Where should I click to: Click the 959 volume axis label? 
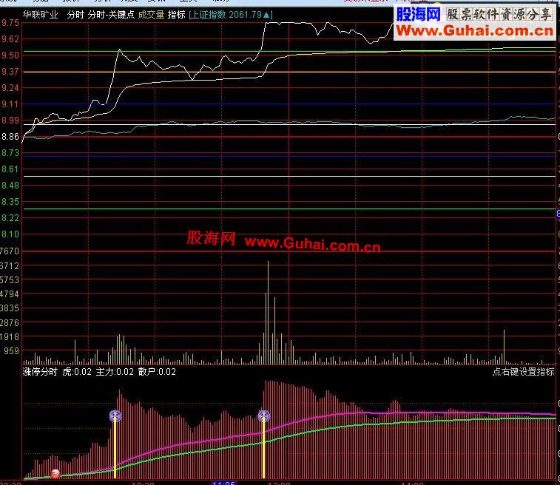point(11,351)
